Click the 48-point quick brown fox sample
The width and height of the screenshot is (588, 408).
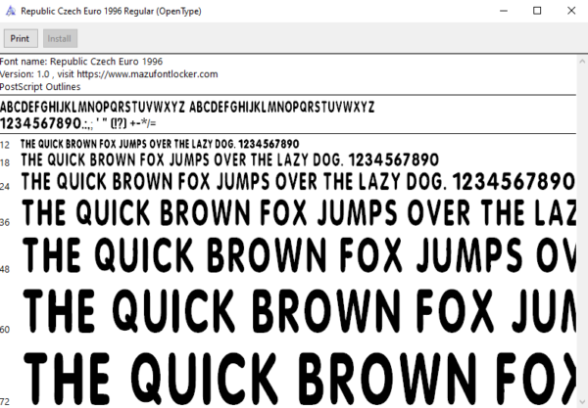click(299, 255)
